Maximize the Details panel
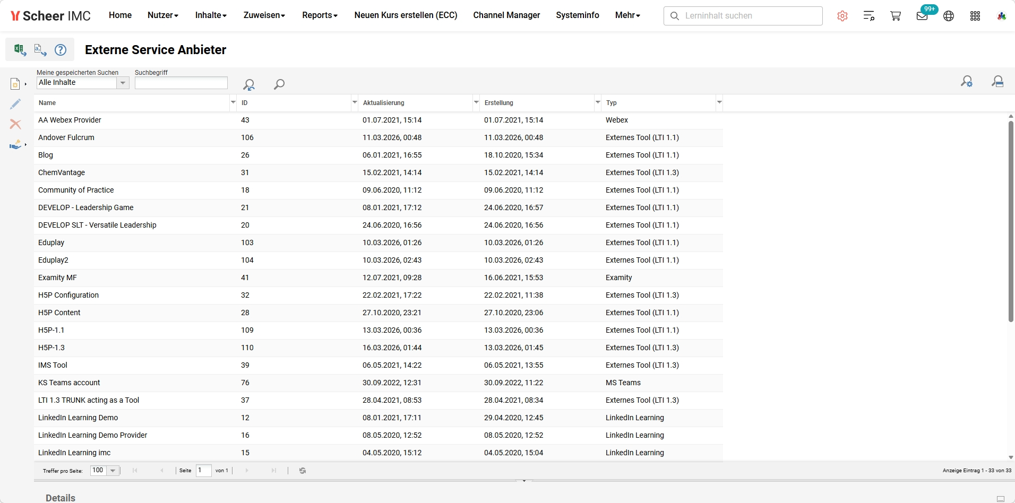This screenshot has width=1015, height=503. pos(1001,499)
